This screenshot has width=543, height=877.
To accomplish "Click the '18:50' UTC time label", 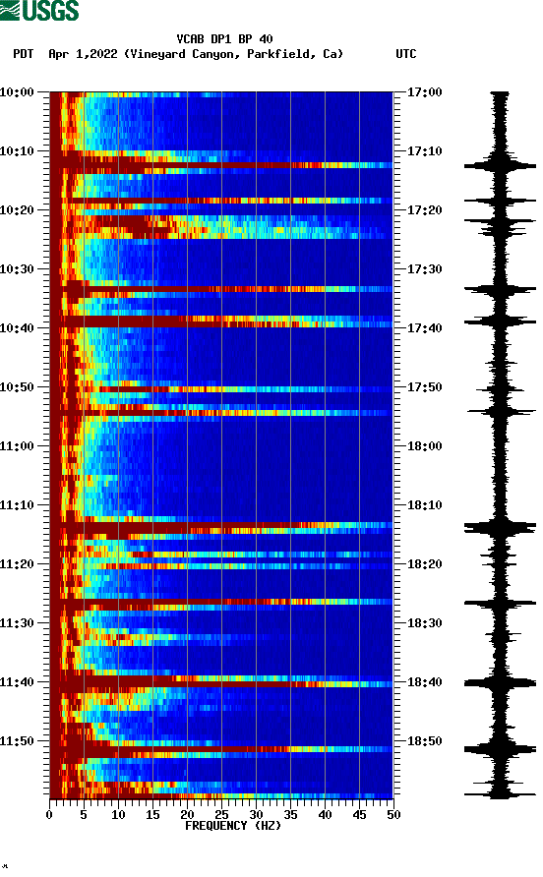I will 424,741.
